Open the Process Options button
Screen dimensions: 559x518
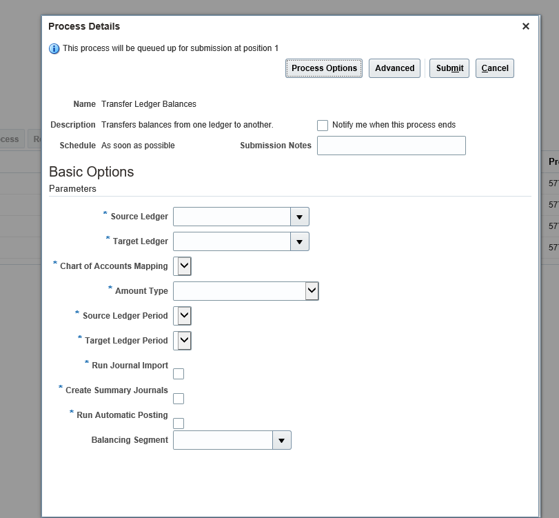324,68
